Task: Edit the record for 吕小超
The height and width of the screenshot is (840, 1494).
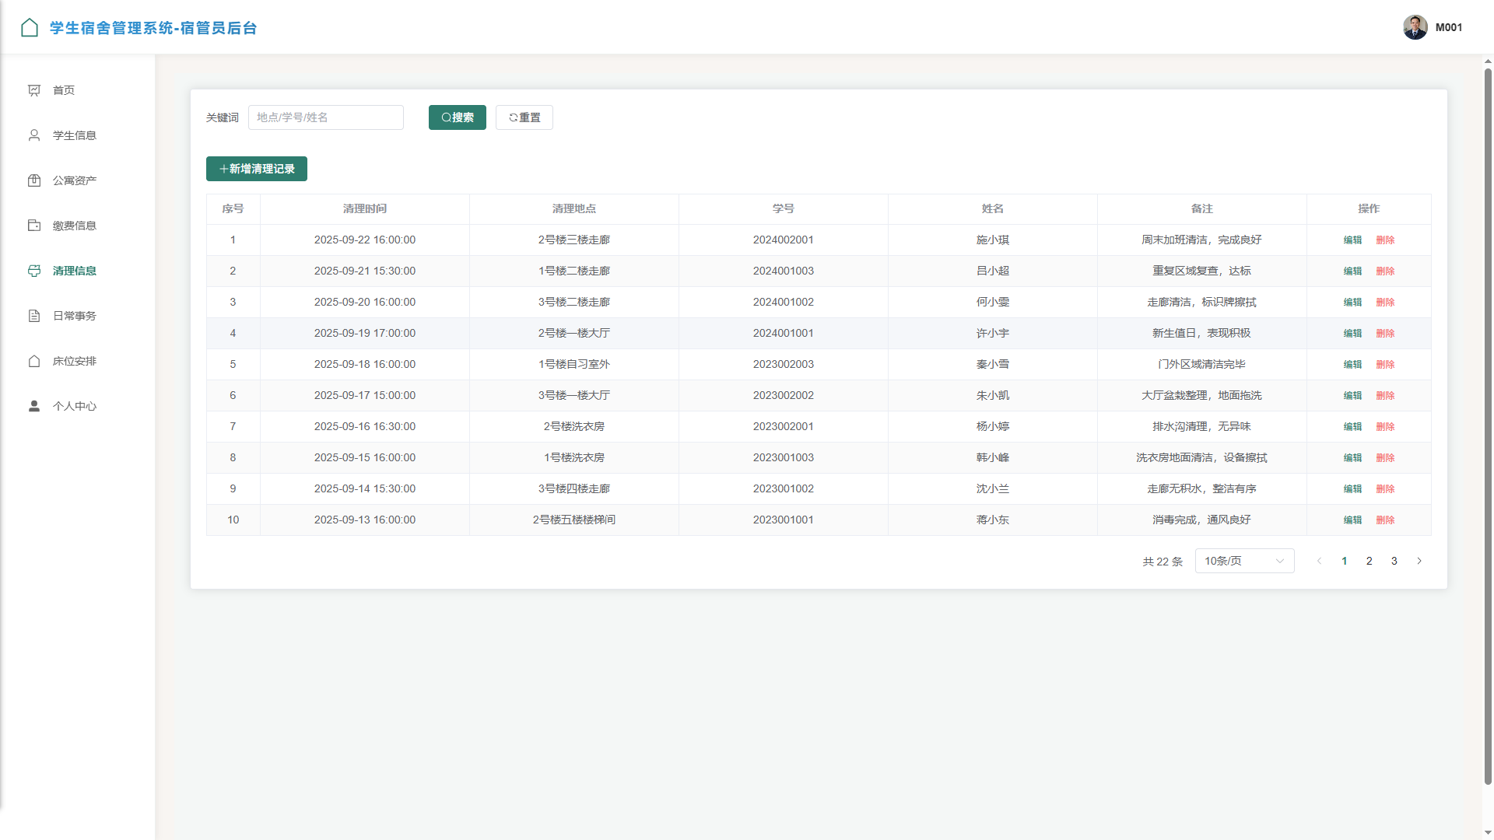Action: pyautogui.click(x=1353, y=271)
